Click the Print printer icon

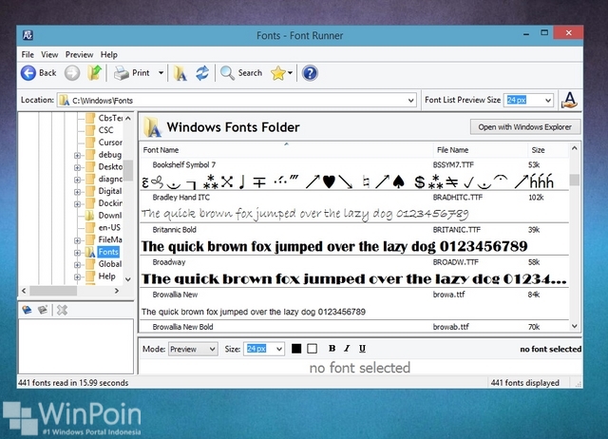(122, 73)
